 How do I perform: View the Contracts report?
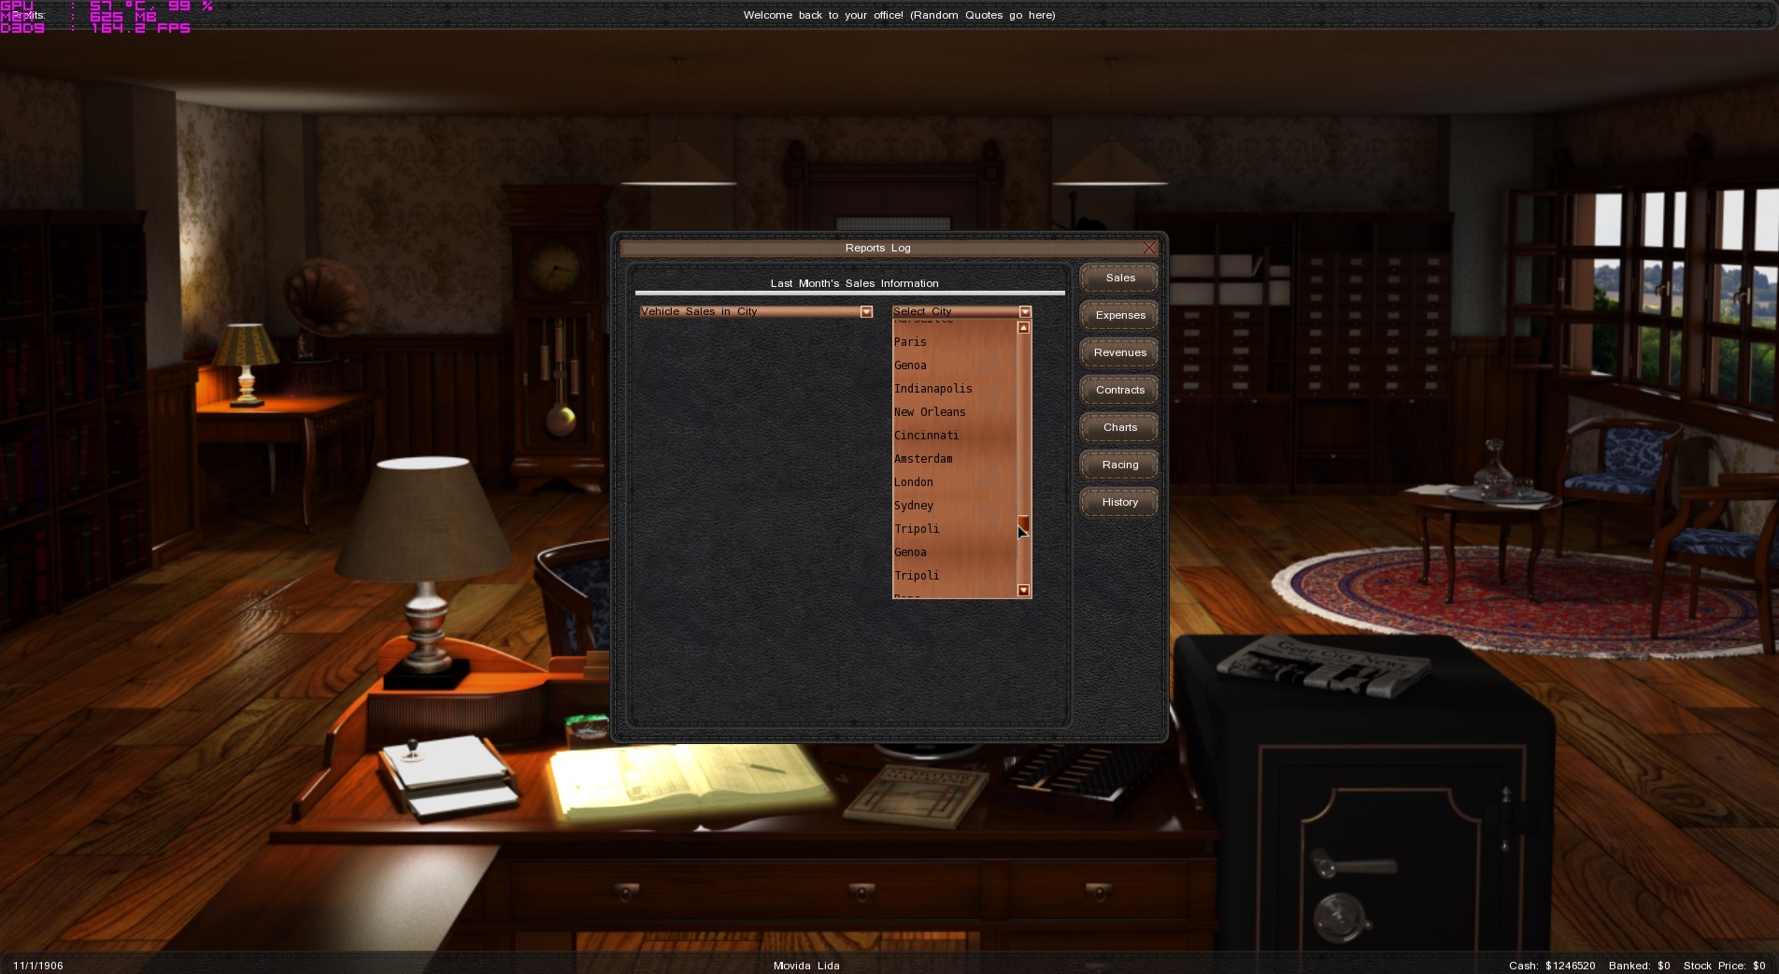click(x=1119, y=390)
